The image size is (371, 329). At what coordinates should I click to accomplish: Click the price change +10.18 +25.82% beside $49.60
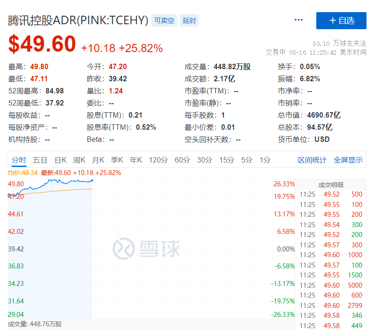122,48
